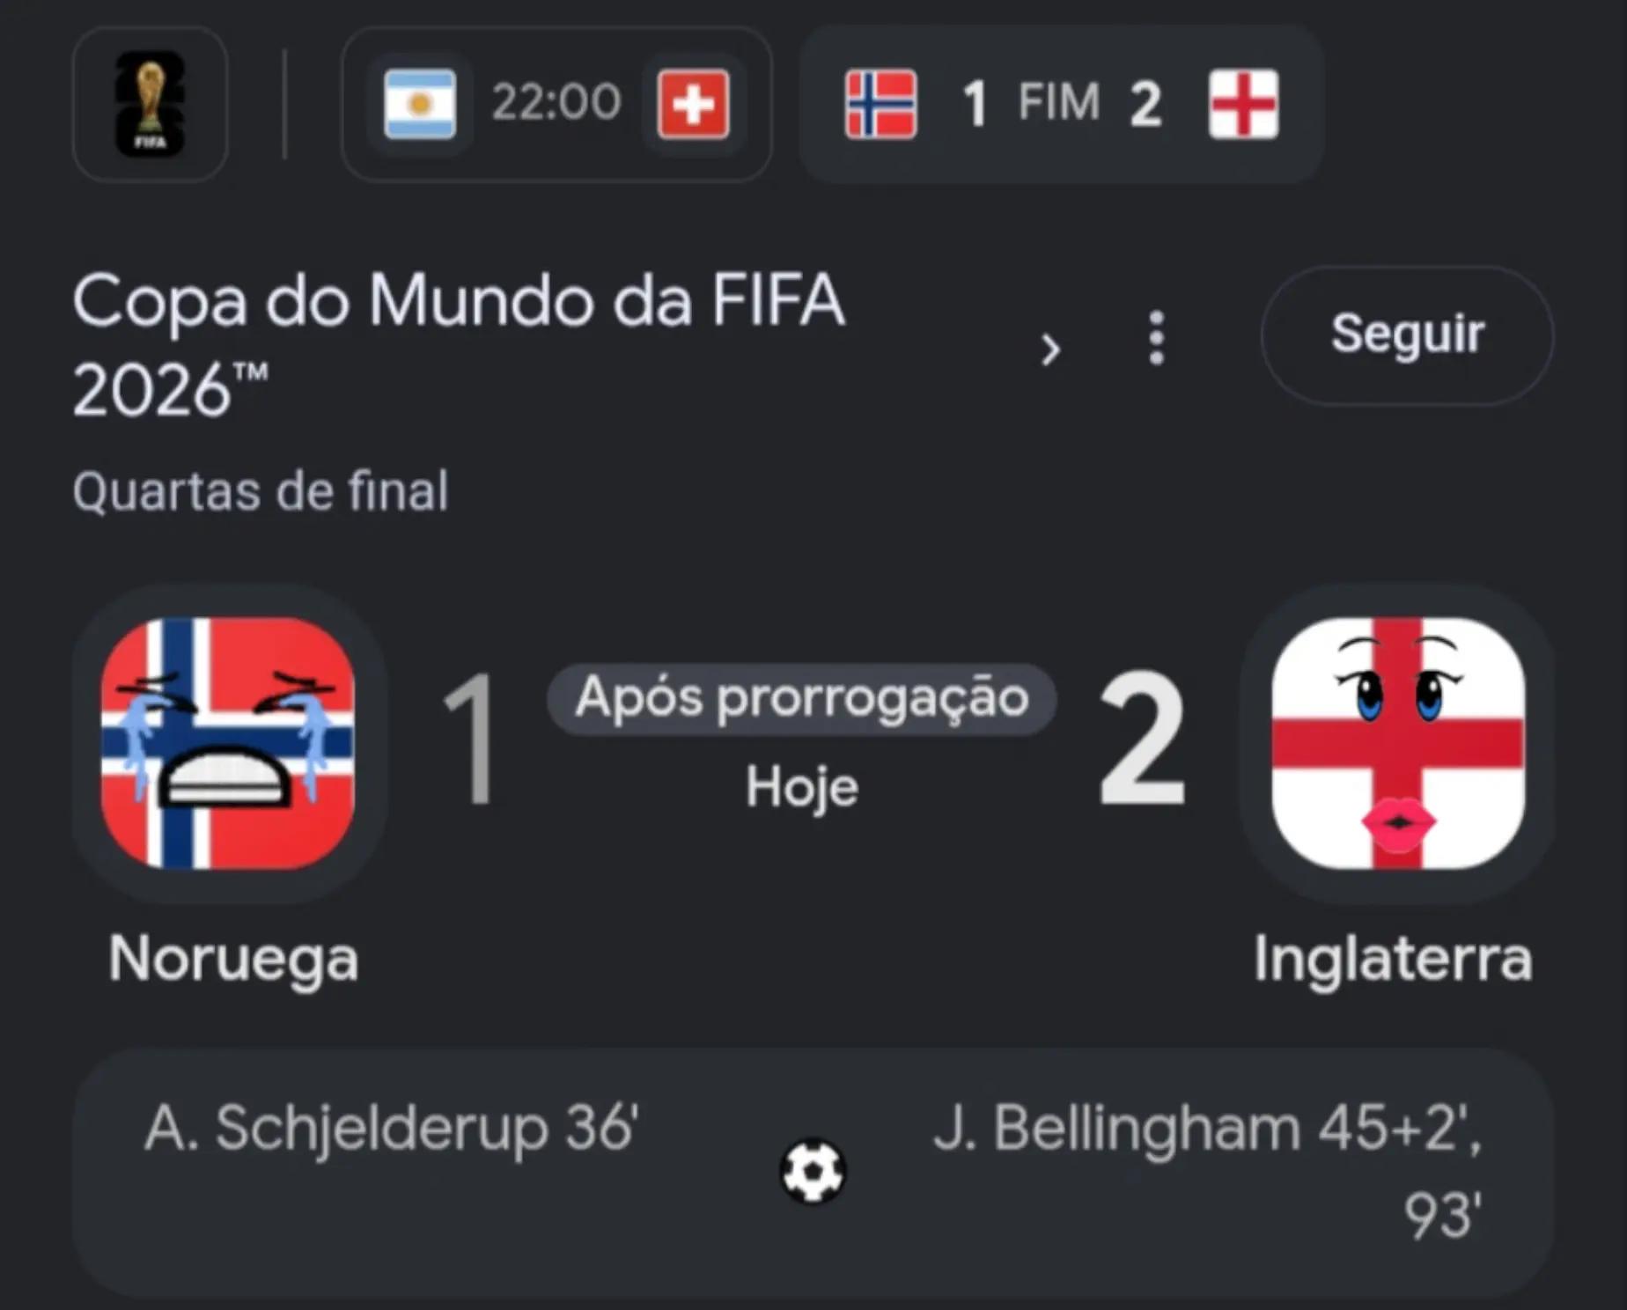This screenshot has width=1627, height=1310.
Task: Open the FIFA World Cup trophy icon
Action: (151, 104)
